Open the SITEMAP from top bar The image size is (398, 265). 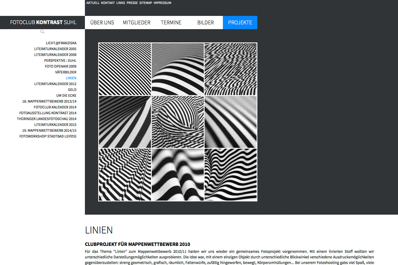tap(145, 3)
